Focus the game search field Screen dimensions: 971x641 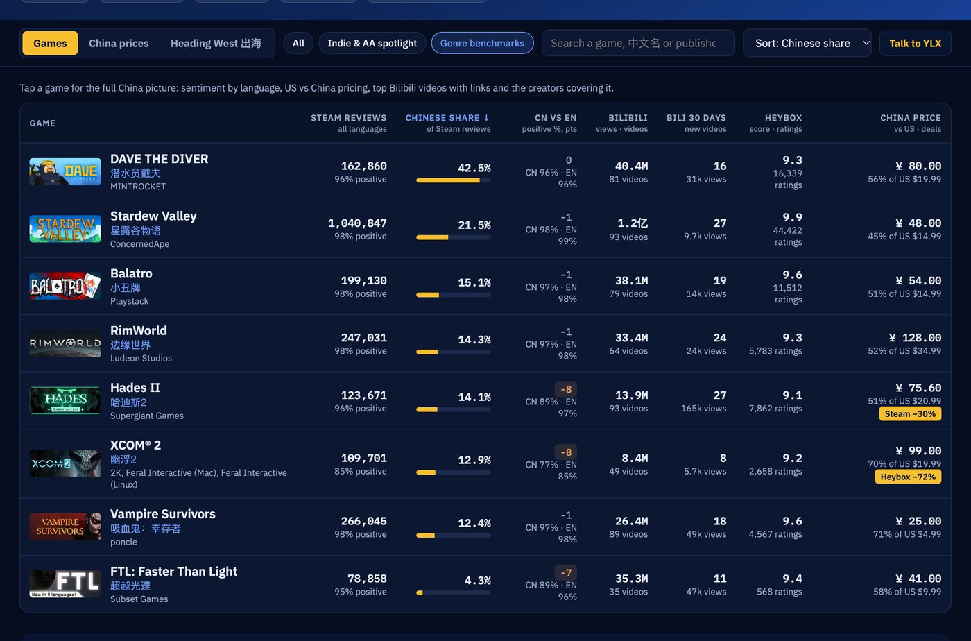[638, 43]
